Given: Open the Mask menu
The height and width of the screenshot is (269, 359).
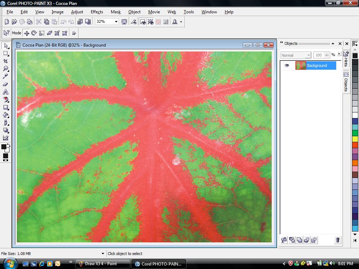Looking at the screenshot, I should coord(116,12).
